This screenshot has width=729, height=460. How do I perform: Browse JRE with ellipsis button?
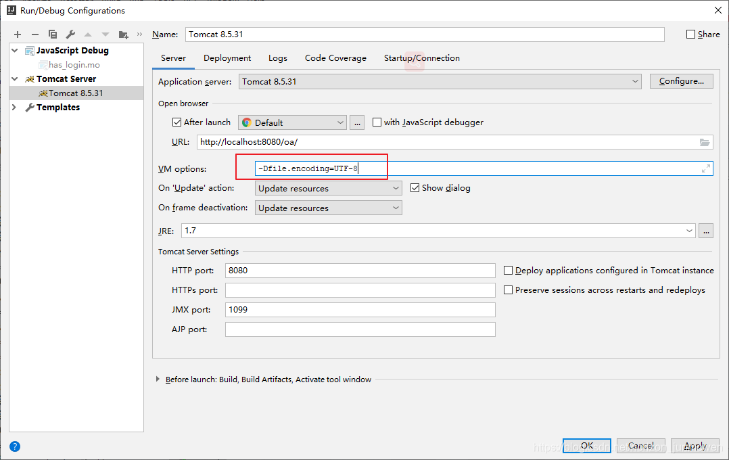pyautogui.click(x=706, y=231)
